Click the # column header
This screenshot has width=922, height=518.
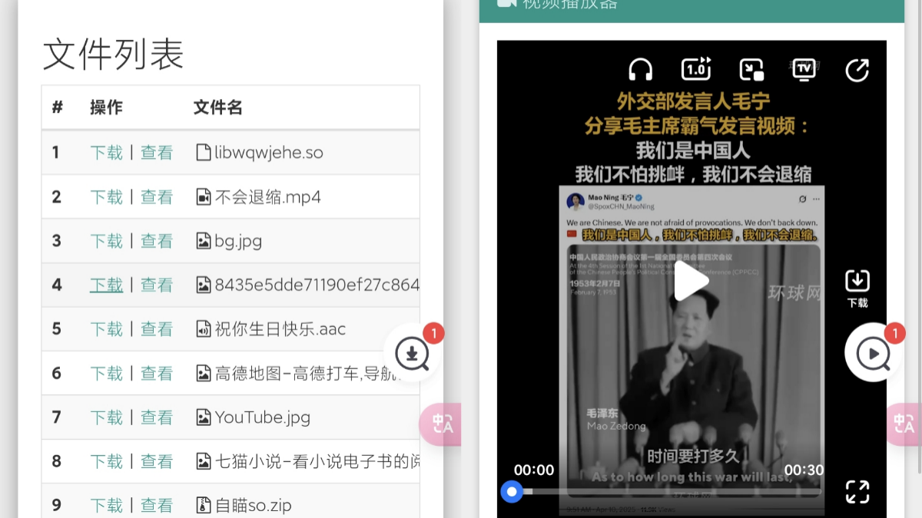[x=57, y=107]
